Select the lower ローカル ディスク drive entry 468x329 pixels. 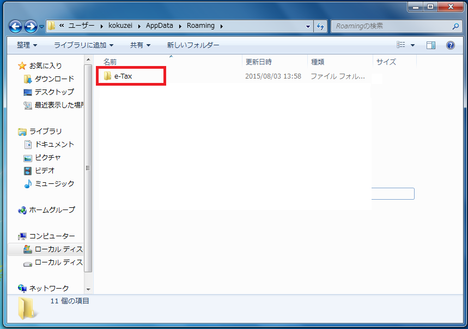[x=58, y=262]
